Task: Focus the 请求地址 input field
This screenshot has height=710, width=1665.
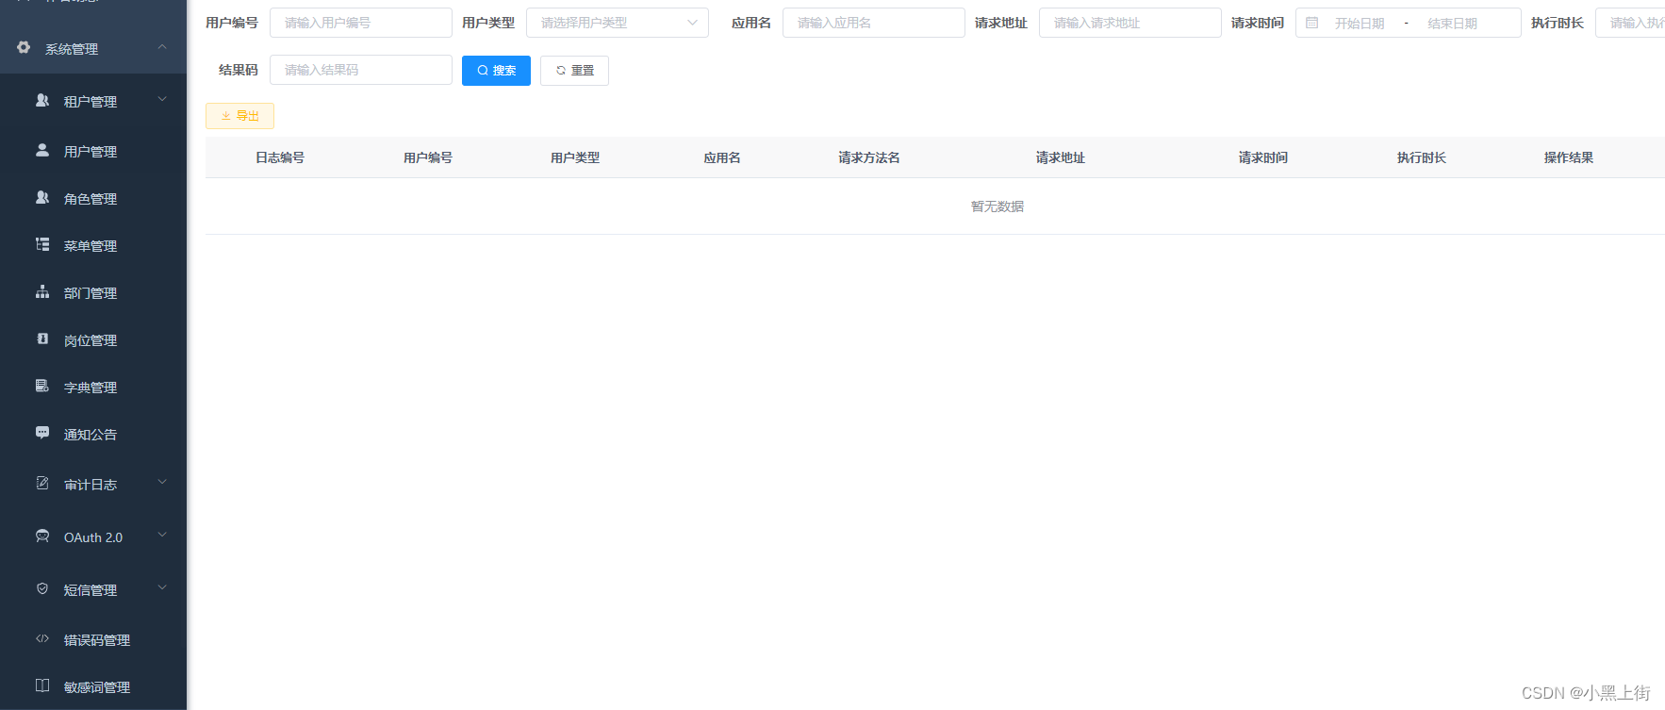Action: [x=1130, y=23]
